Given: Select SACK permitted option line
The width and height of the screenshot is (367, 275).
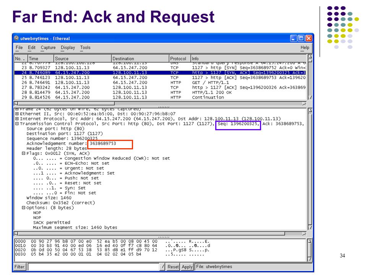Looking at the screenshot, I should coord(52,222).
